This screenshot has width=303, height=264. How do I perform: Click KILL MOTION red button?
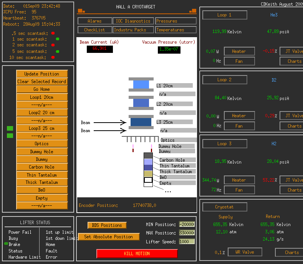[x=137, y=254]
